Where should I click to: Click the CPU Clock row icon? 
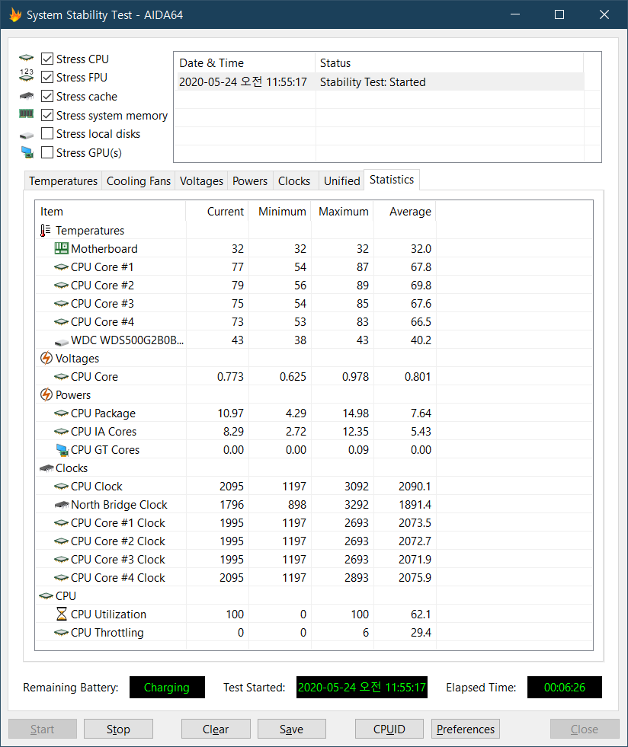coord(61,487)
